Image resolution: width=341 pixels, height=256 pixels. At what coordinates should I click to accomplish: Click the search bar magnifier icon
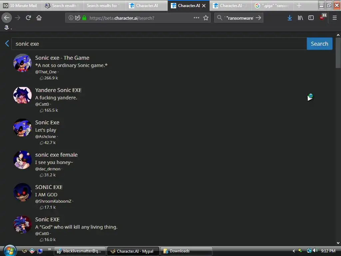pos(220,18)
